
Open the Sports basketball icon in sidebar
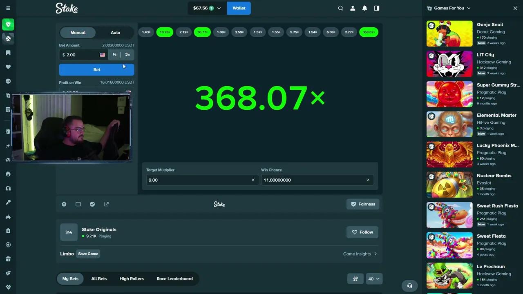pyautogui.click(x=8, y=38)
